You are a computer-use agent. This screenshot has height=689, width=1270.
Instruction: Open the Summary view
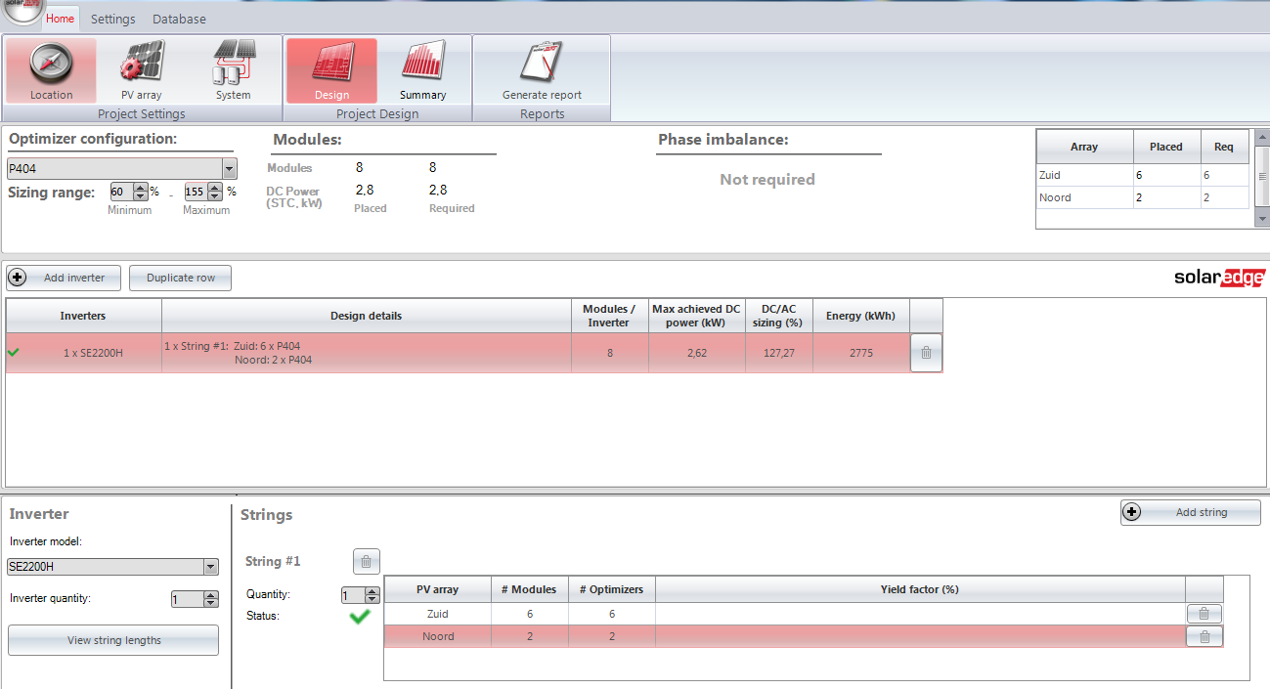click(x=422, y=71)
